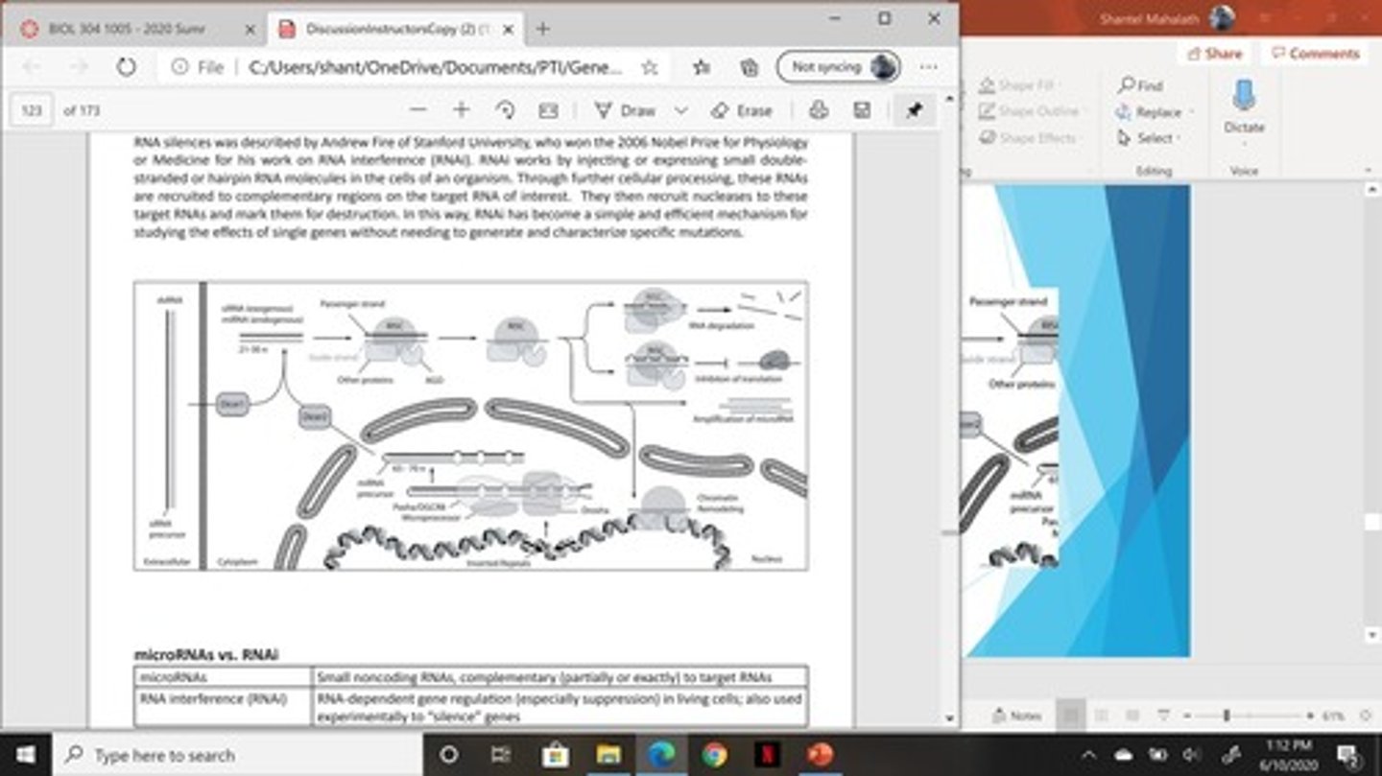Open Microsoft Store from taskbar

[x=555, y=755]
